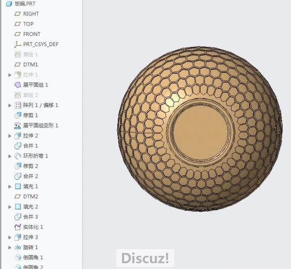Viewport: 291px width, 269px height.
Task: Select the 展平面组变形 1 icon
Action: coord(17,126)
